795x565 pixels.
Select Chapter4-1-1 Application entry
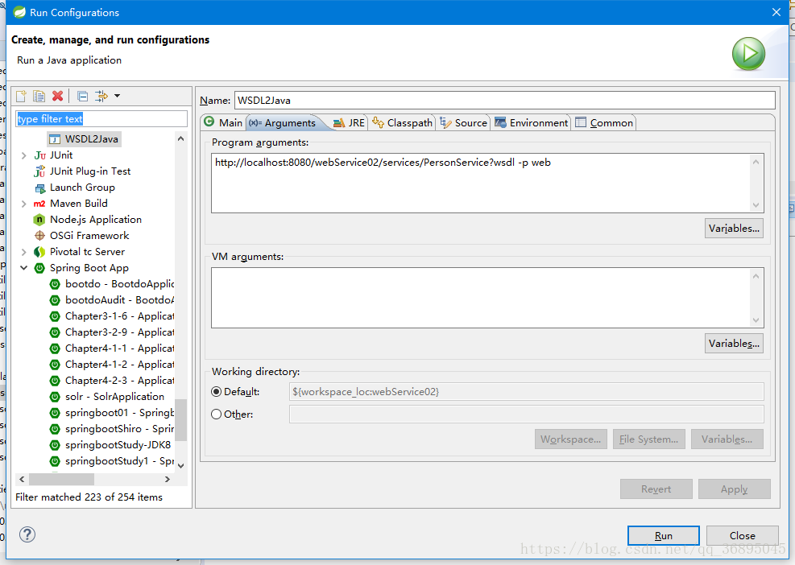tap(112, 348)
